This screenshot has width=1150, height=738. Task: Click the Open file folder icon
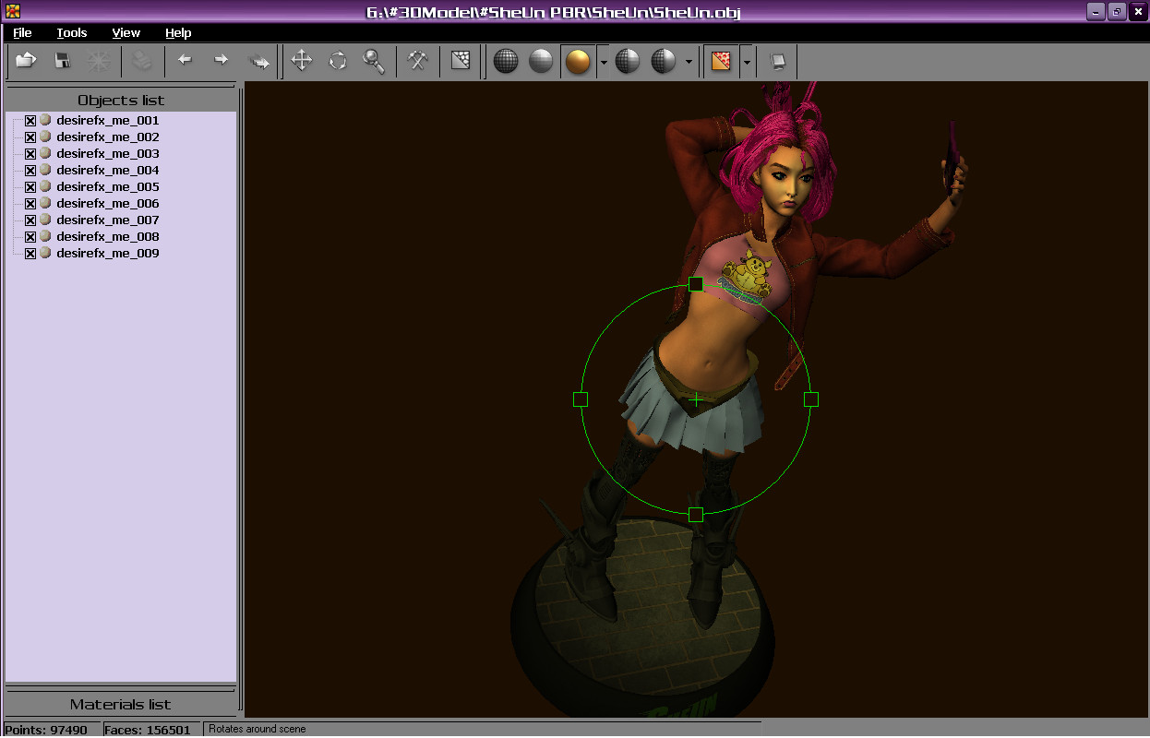click(x=26, y=61)
